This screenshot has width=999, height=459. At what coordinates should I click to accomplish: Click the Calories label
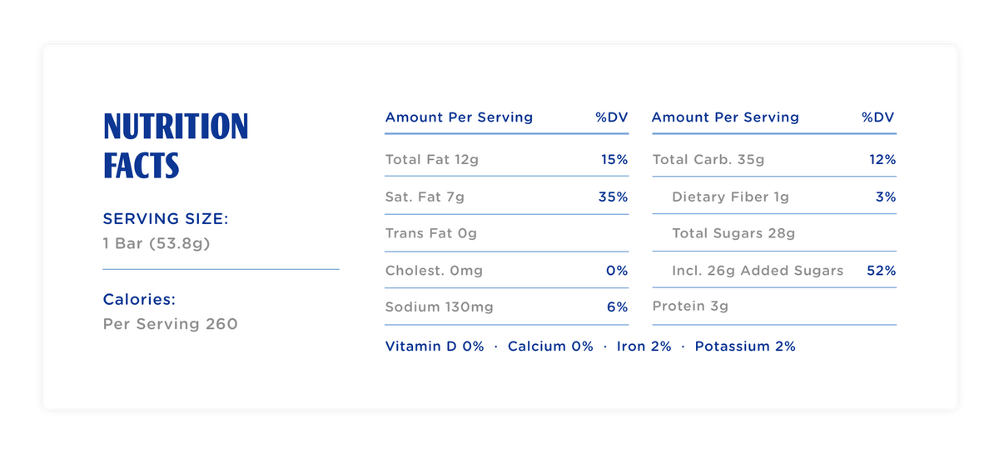click(140, 299)
